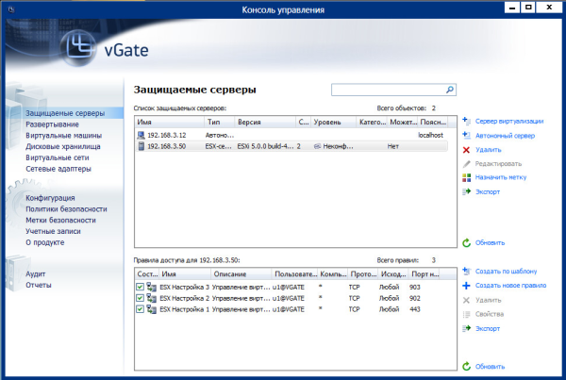Open Виртуальные машины section
Screen dimensions: 566x380
coord(63,136)
